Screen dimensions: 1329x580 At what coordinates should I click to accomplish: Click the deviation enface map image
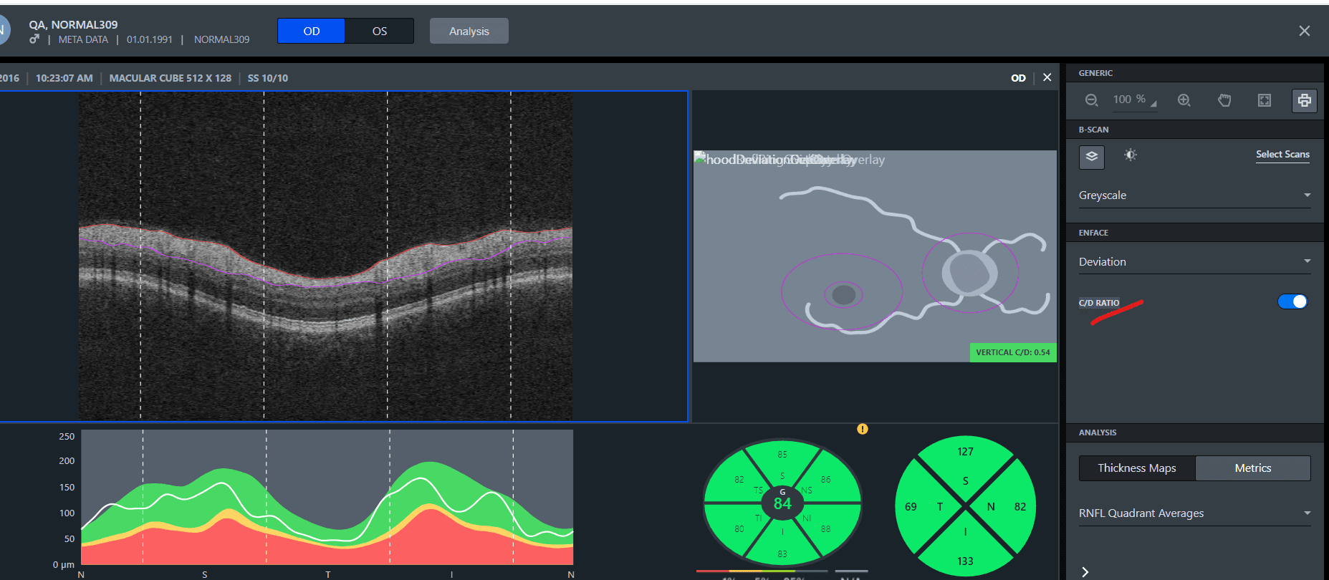tap(875, 256)
